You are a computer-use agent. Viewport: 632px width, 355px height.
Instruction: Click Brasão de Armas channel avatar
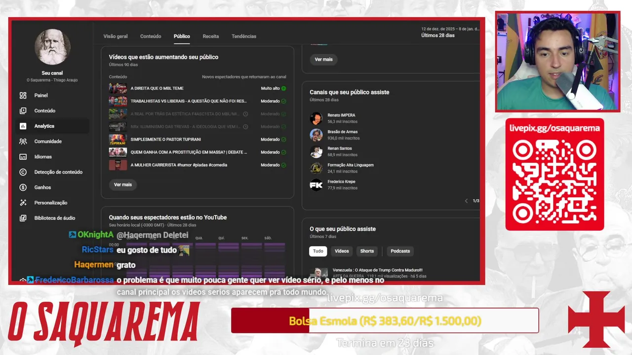pyautogui.click(x=316, y=135)
